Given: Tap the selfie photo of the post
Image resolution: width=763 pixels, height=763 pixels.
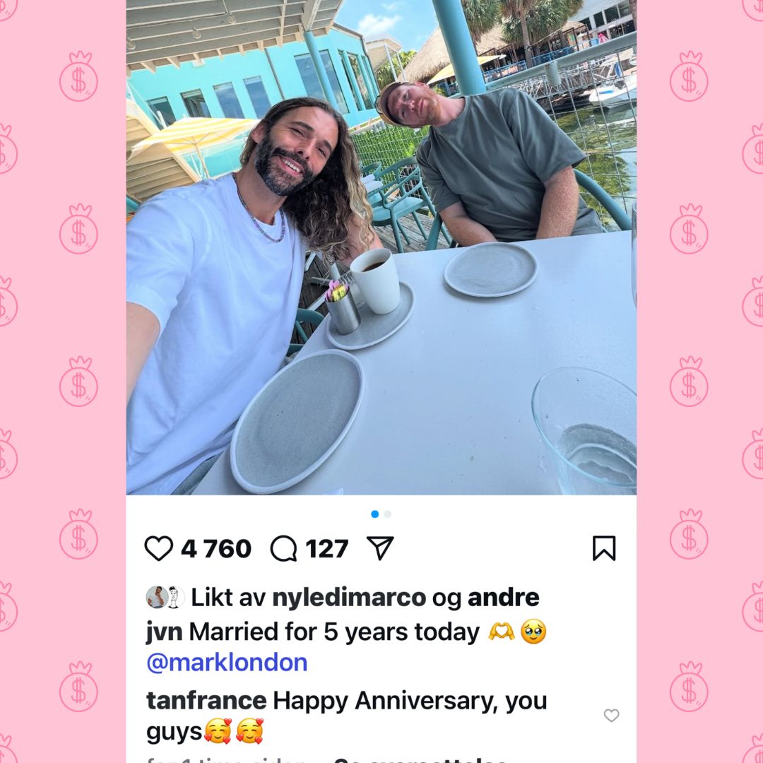Looking at the screenshot, I should pos(381,247).
